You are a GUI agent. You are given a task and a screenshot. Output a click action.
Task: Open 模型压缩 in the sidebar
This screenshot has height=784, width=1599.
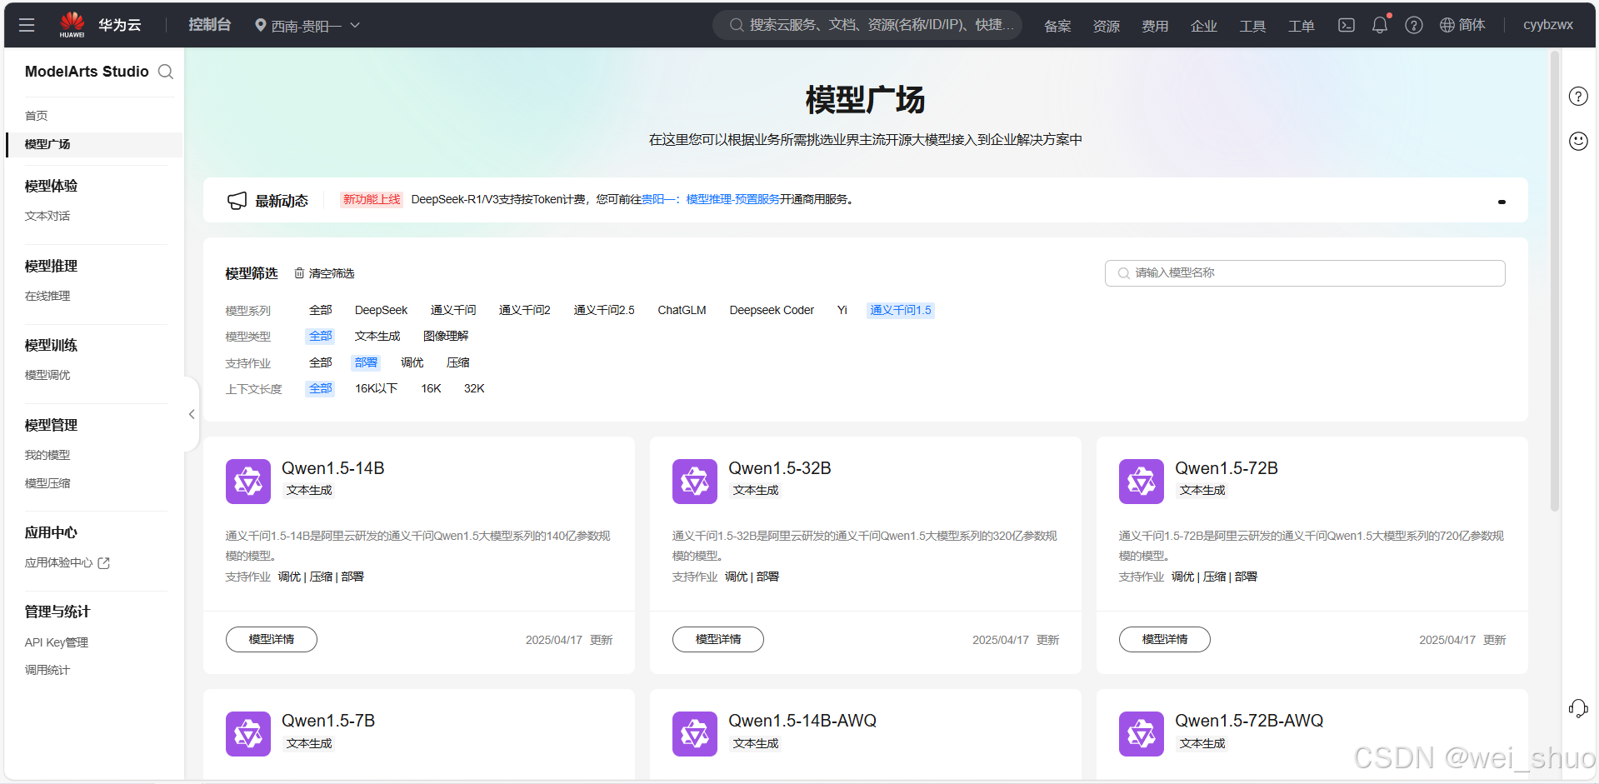coord(47,483)
